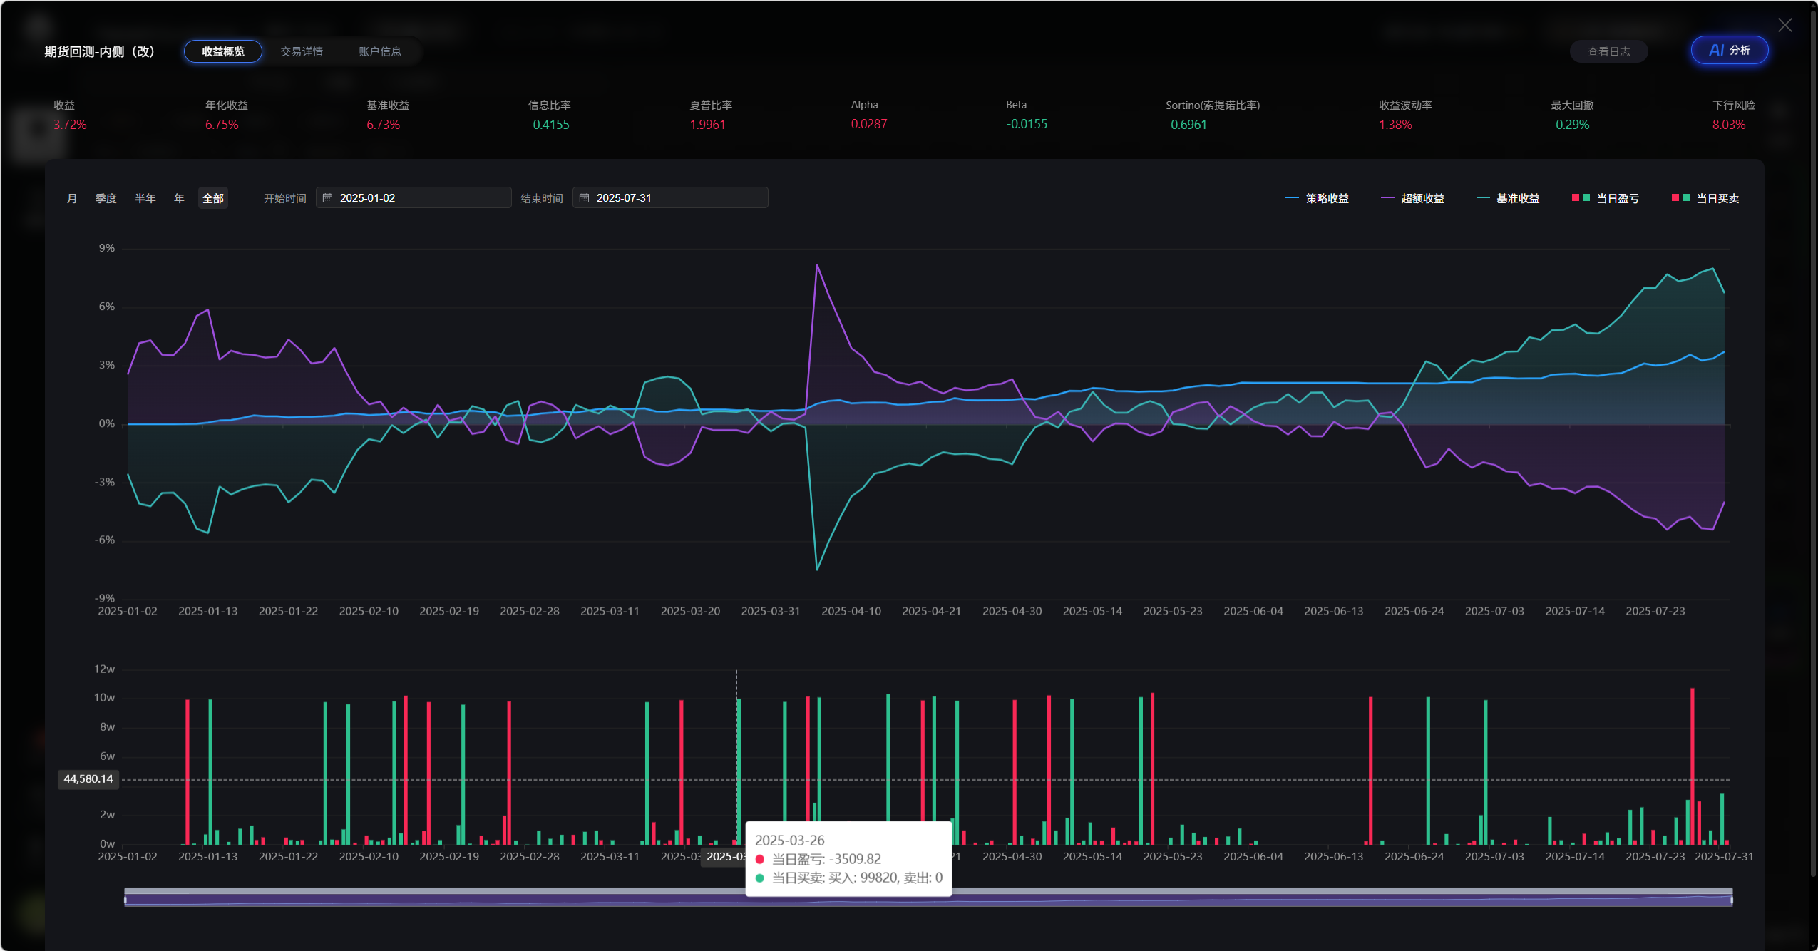Click the 2025-03-26 tooltip date
The image size is (1818, 951).
pyautogui.click(x=789, y=841)
